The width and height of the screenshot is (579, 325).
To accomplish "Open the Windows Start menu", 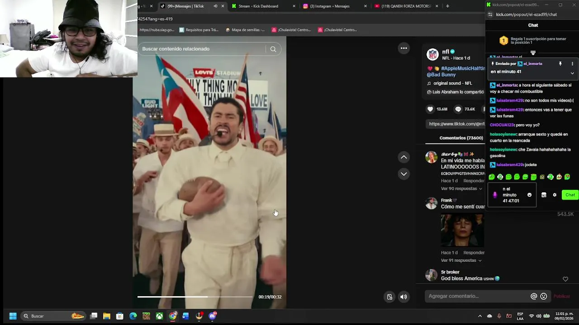I will 13,316.
